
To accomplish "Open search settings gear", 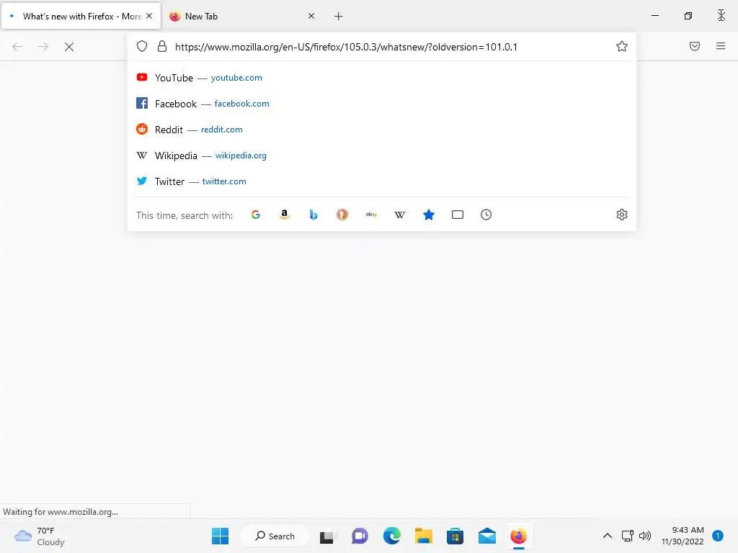I will coord(622,215).
